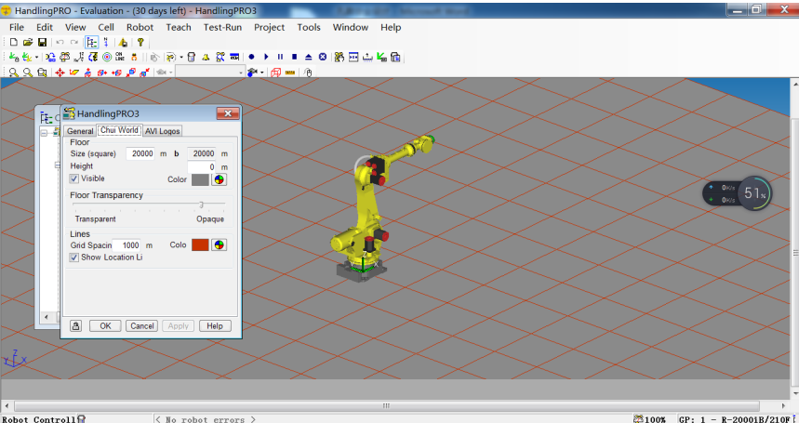Image resolution: width=799 pixels, height=423 pixels.
Task: Open the Tools menu
Action: pyautogui.click(x=309, y=28)
